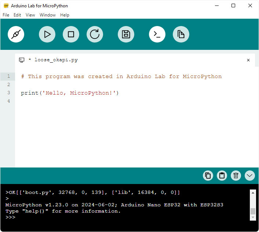Open the Help menu

[65, 15]
